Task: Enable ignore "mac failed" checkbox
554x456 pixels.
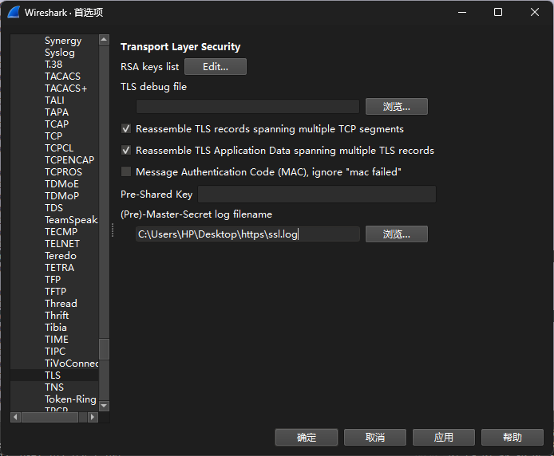Action: 126,172
